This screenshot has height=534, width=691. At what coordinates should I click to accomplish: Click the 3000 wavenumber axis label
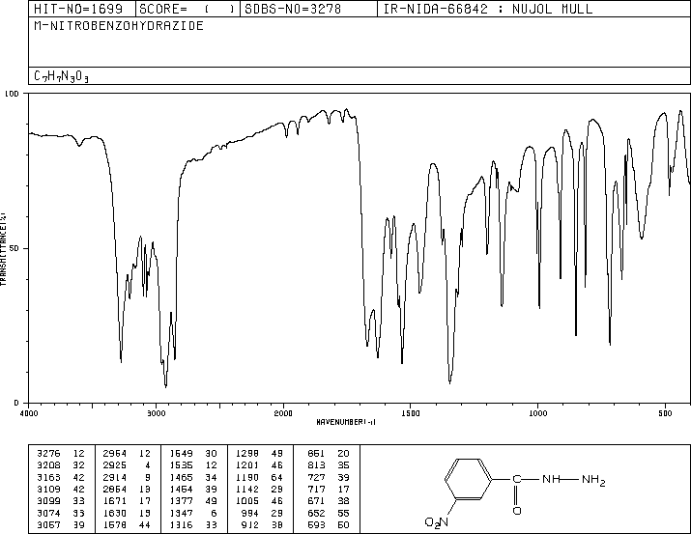pos(156,413)
